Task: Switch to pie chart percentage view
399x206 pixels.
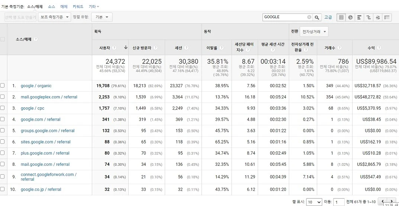Action: (350, 17)
